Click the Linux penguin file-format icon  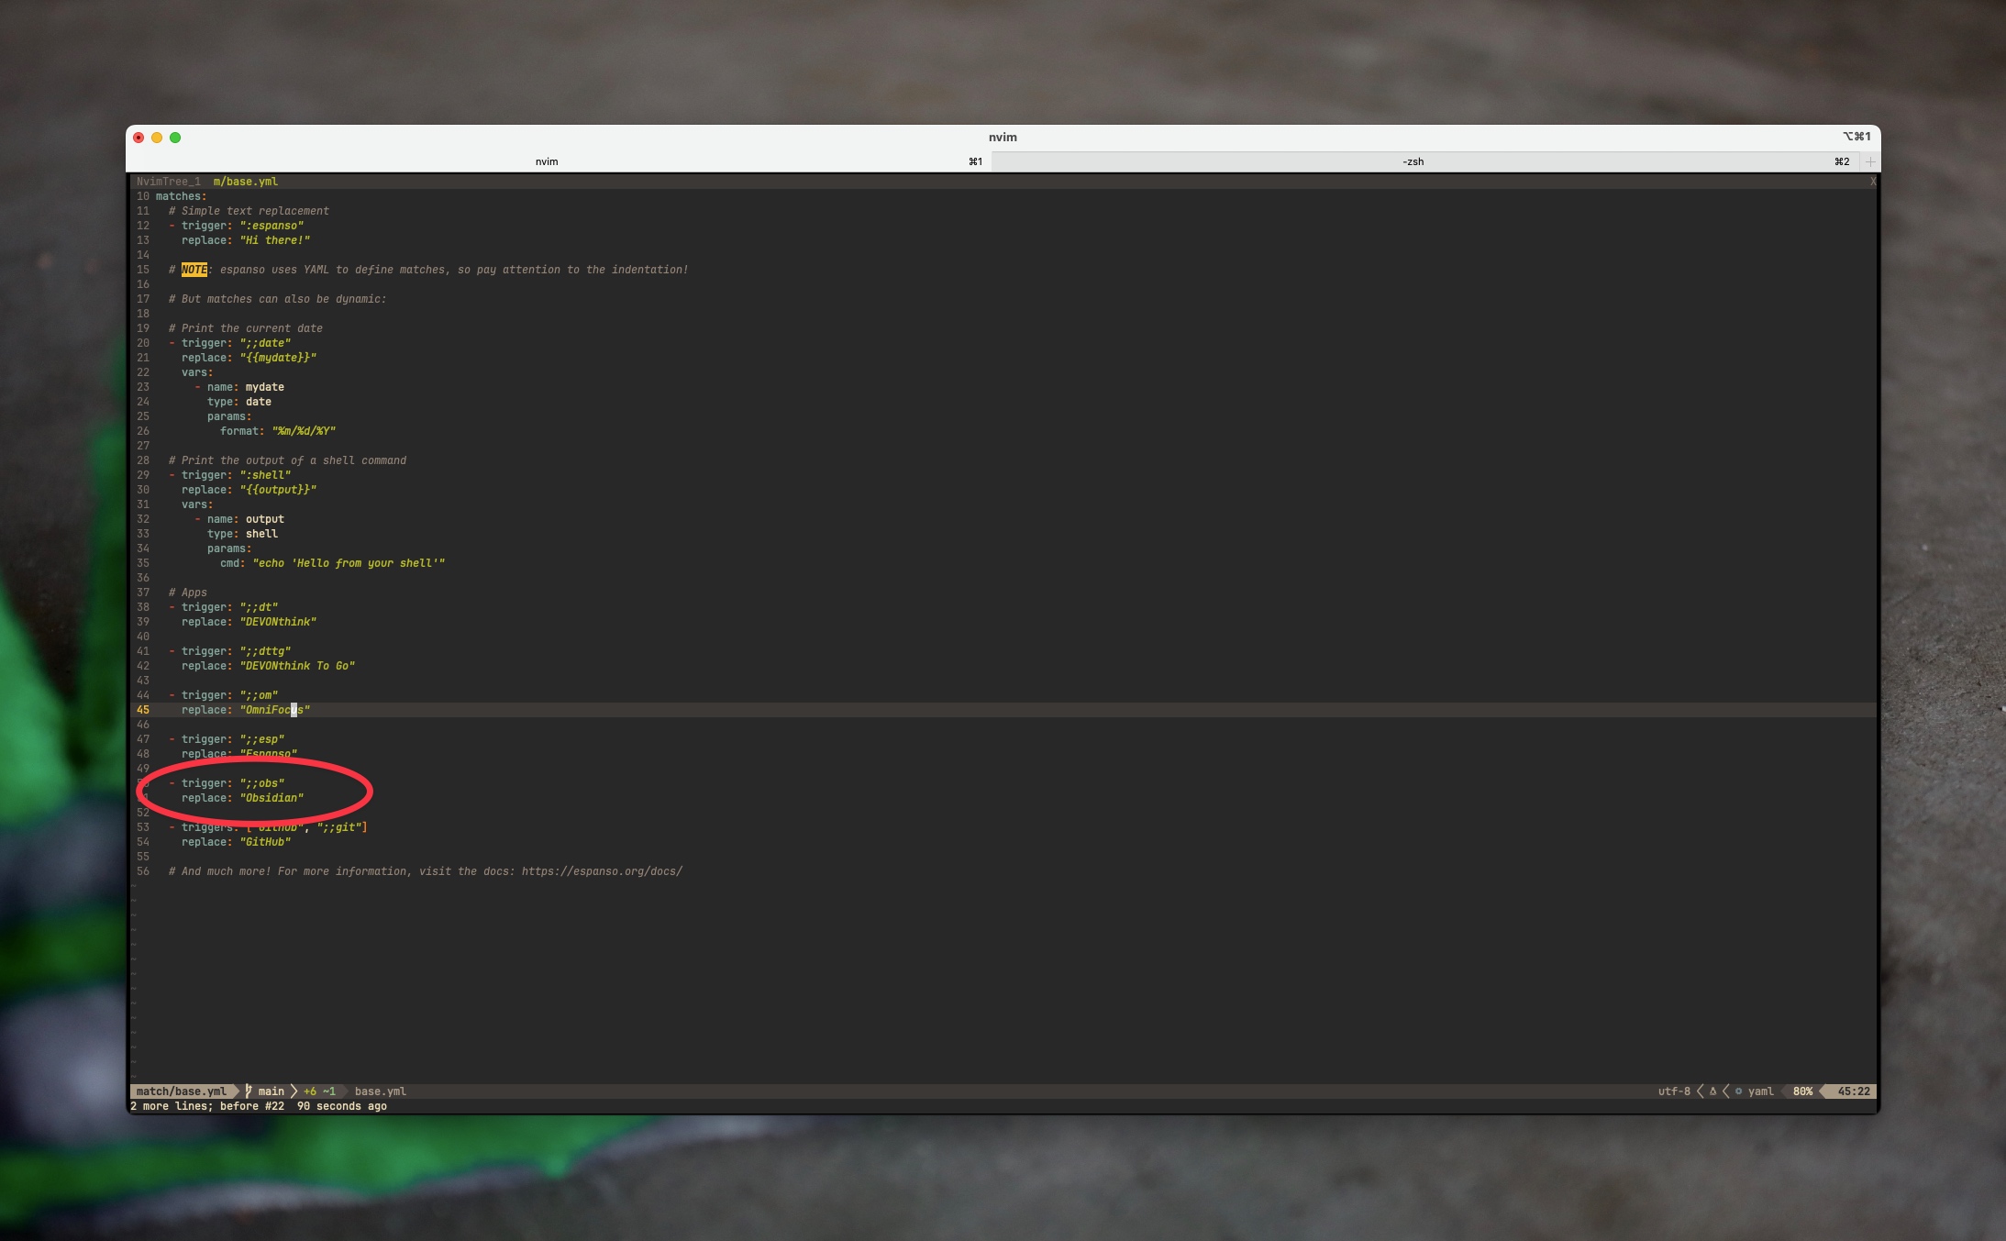tap(1712, 1091)
